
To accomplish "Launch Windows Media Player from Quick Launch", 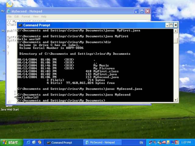I will point(40,142).
